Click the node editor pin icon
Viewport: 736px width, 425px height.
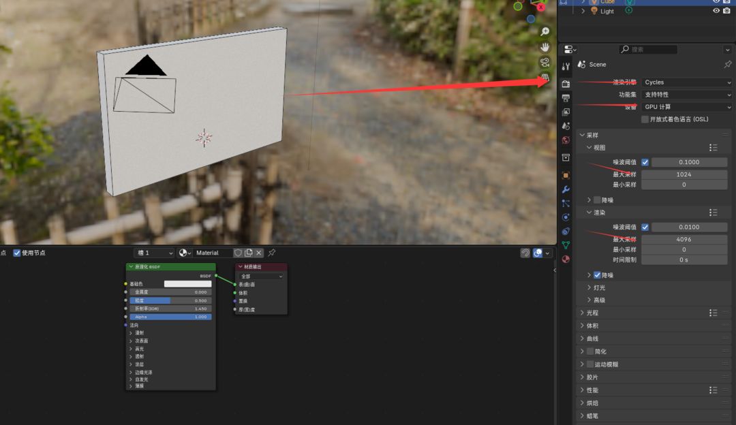(x=271, y=253)
